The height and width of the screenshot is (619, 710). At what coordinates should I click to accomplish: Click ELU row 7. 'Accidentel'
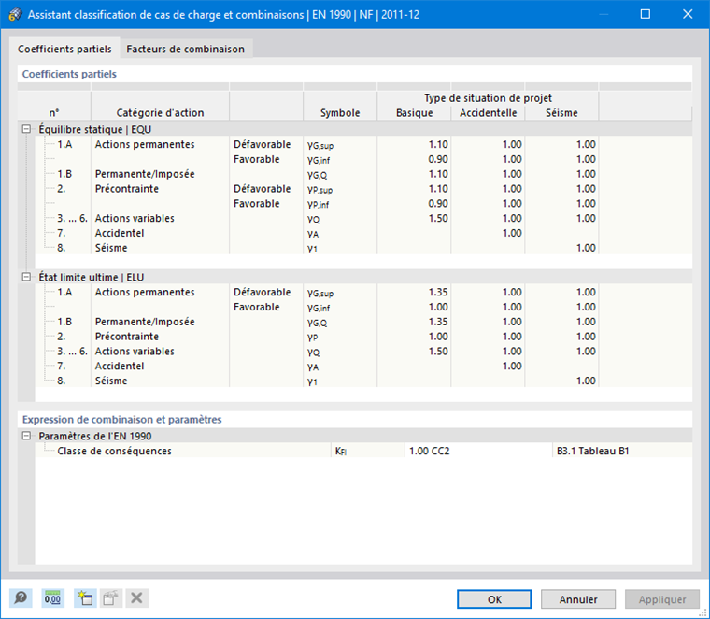[x=120, y=366]
